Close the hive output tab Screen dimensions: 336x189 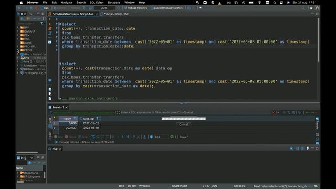[x=60, y=149]
